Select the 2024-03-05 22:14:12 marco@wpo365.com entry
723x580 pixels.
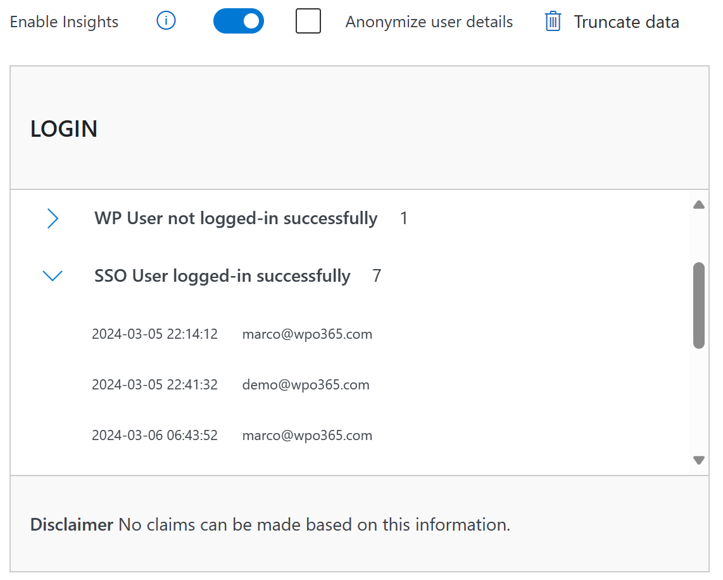pyautogui.click(x=232, y=334)
